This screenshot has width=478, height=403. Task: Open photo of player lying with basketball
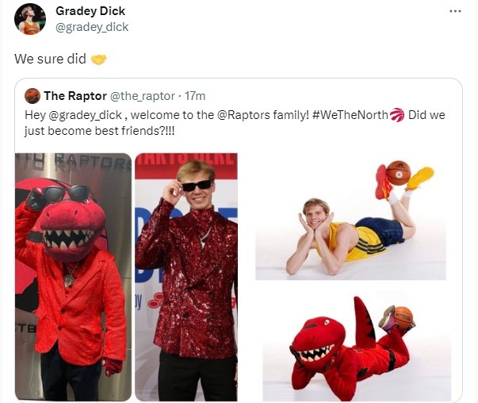[x=350, y=217]
